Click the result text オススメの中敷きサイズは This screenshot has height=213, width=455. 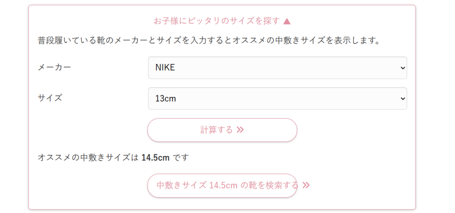click(x=88, y=157)
